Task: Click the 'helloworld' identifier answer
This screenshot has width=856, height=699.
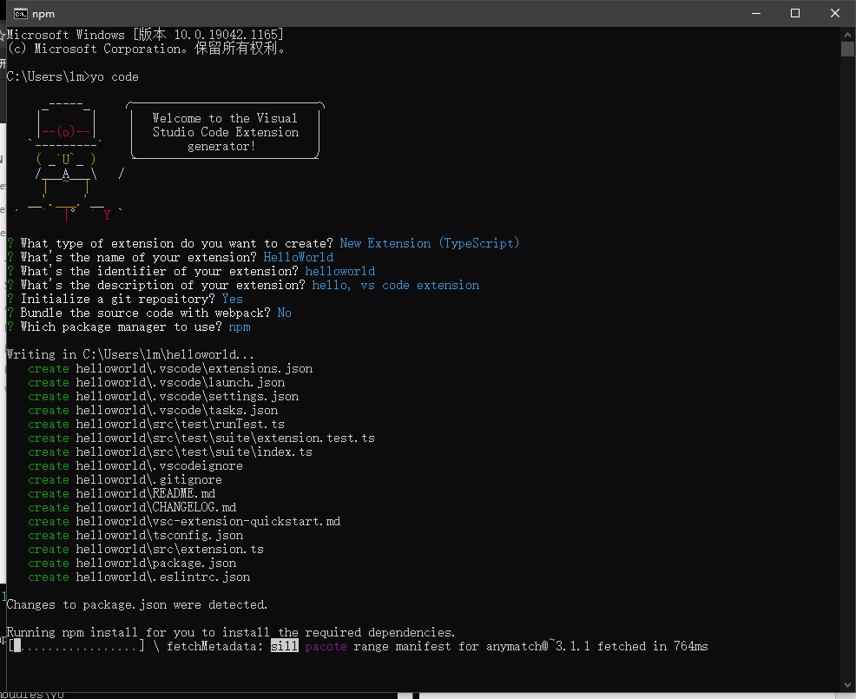Action: 339,271
